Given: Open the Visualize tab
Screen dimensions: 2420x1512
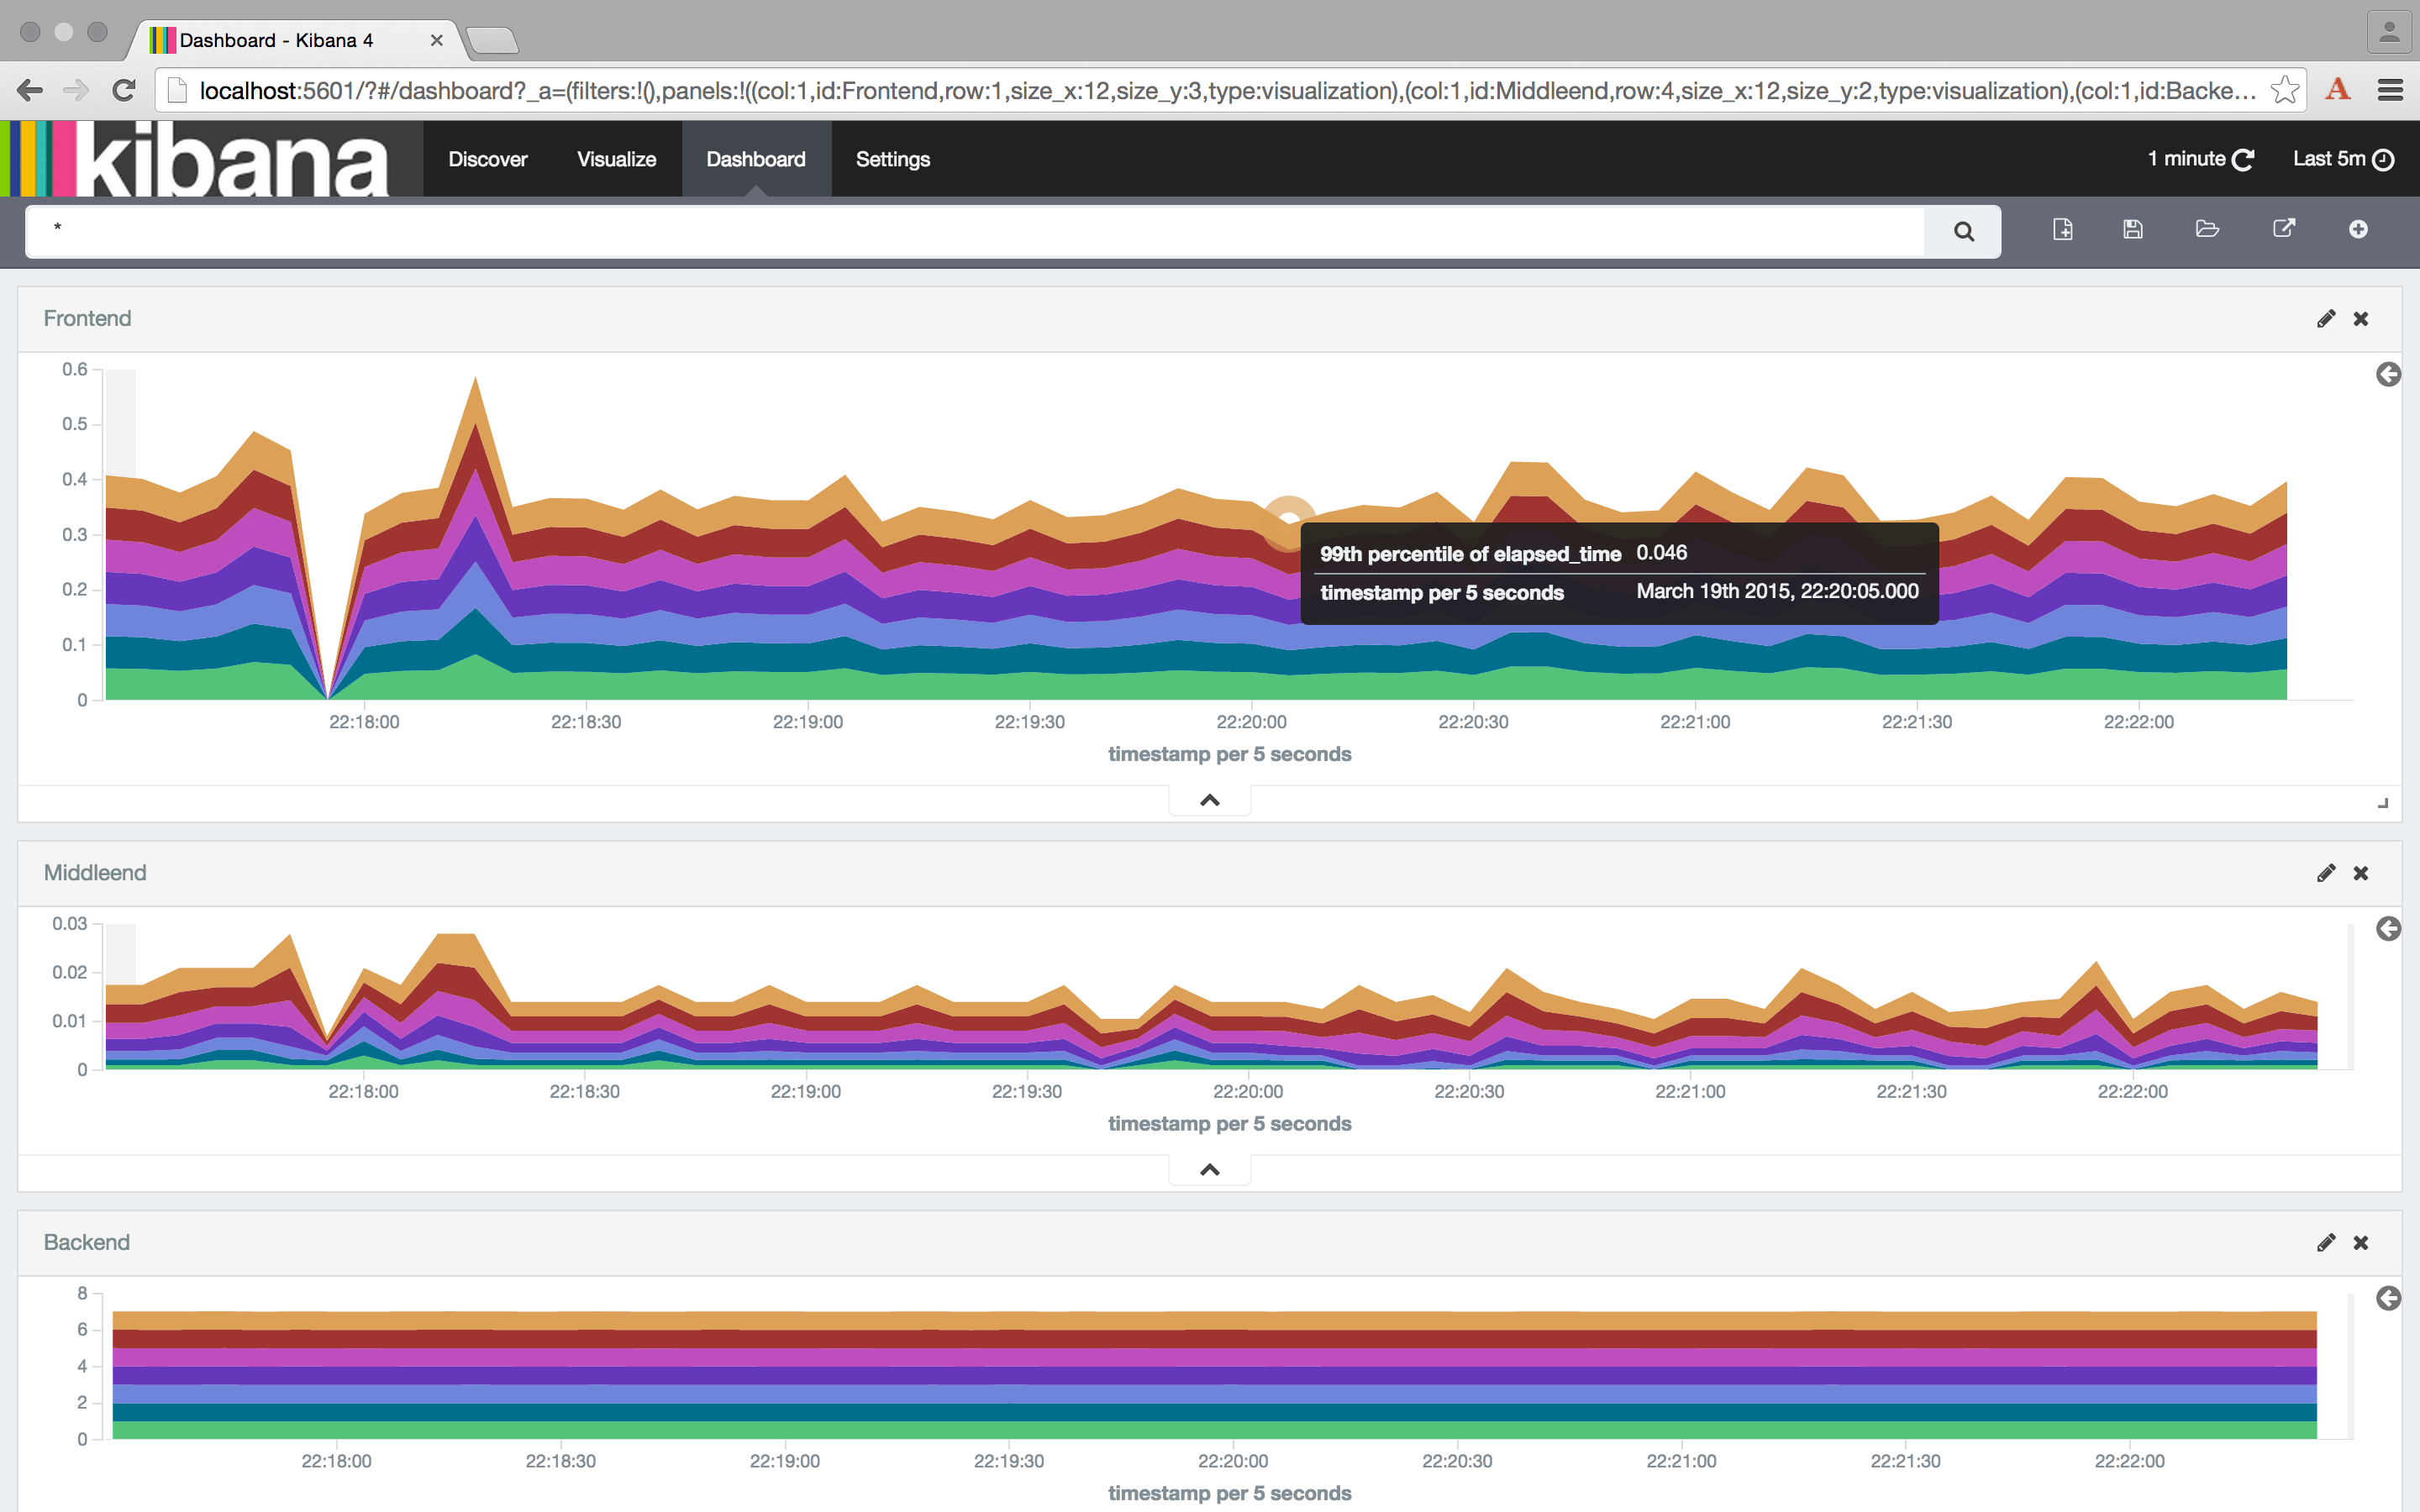Looking at the screenshot, I should [x=616, y=159].
